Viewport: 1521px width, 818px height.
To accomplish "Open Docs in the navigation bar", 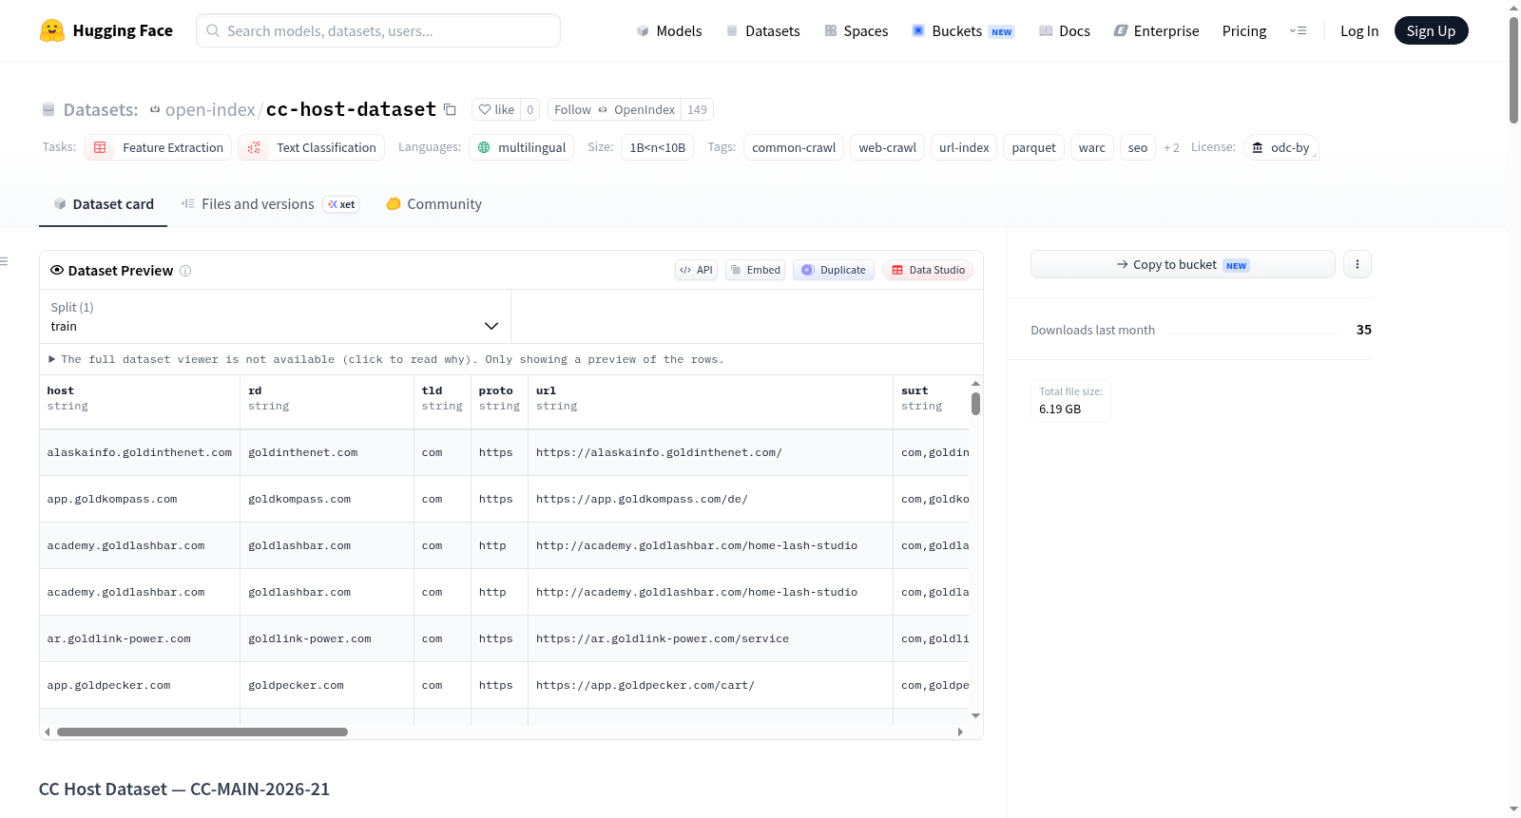I will (x=1064, y=30).
